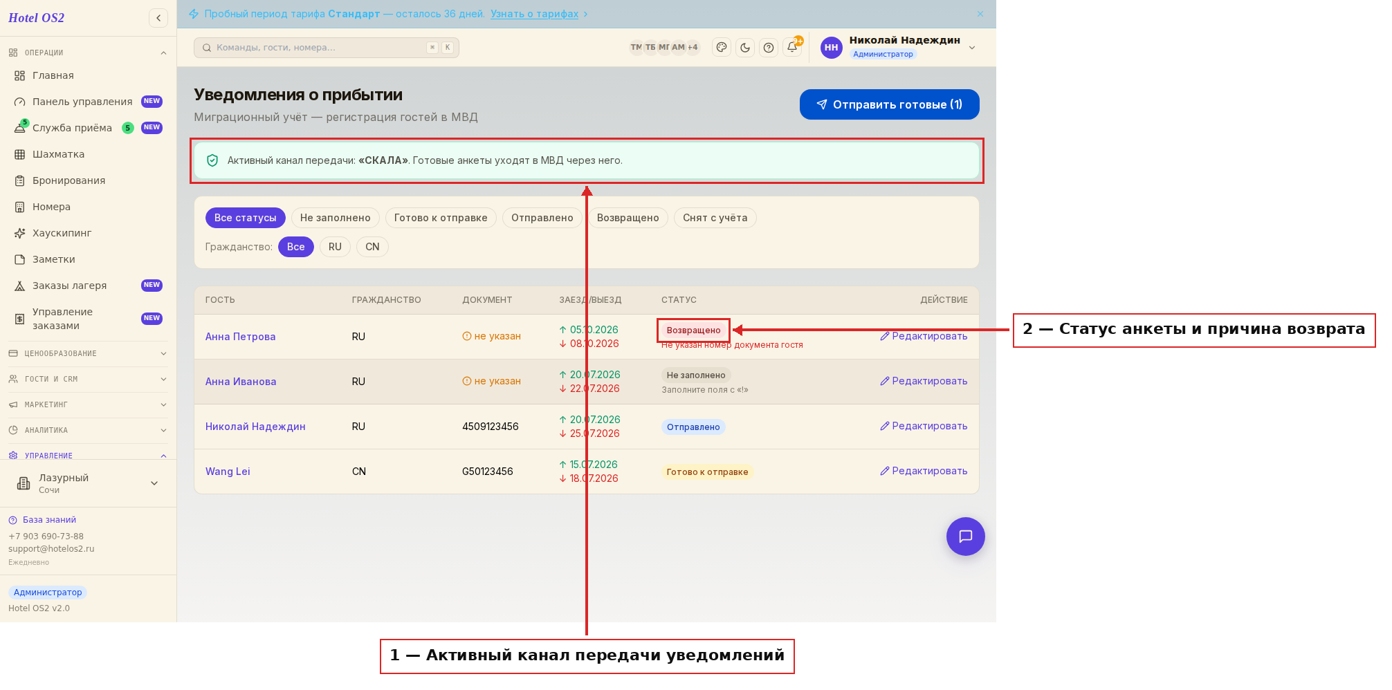Edit Wang Lei's notification
1392x690 pixels.
pos(924,471)
